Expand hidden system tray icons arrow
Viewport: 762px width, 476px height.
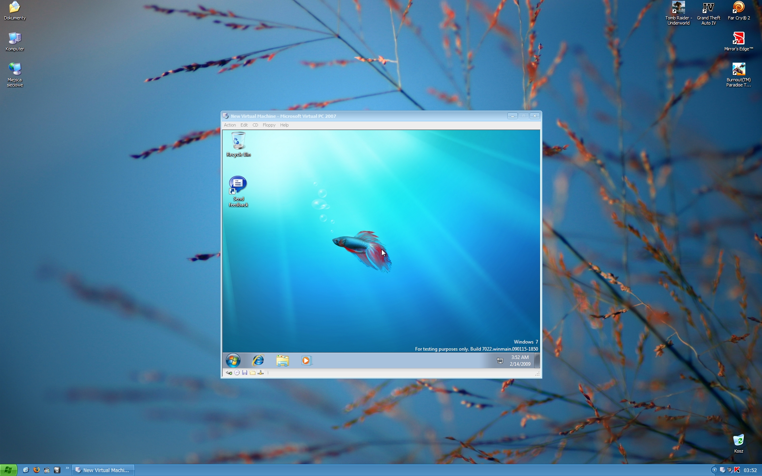714,470
